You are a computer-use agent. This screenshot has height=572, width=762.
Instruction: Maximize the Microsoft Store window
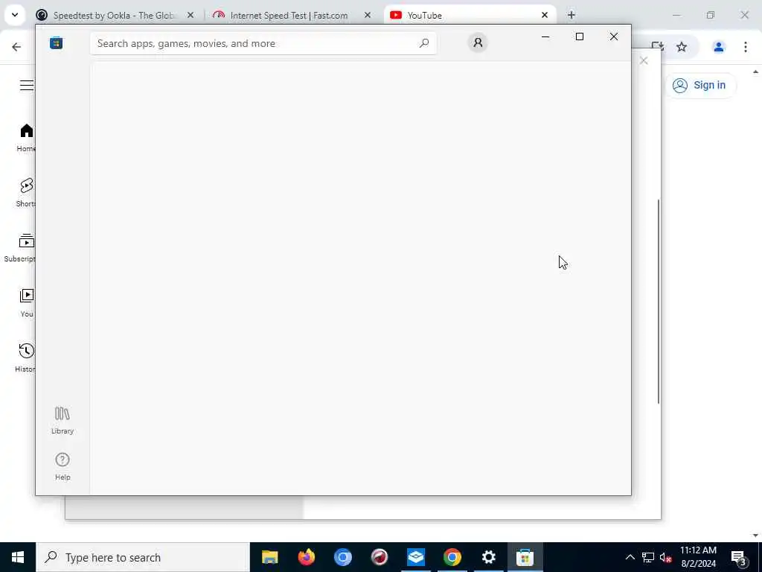tap(579, 36)
